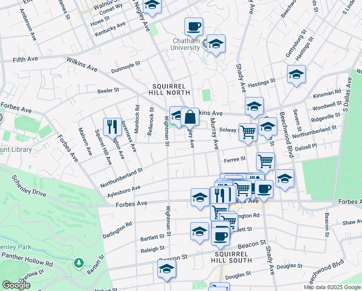The height and width of the screenshot is (291, 362).
Task: Click the Panther Hollow Rd label
Action: [x=27, y=259]
